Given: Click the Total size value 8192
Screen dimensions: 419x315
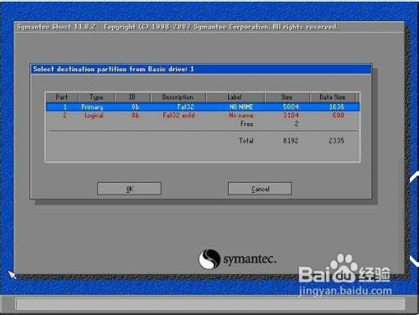Looking at the screenshot, I should pos(291,141).
